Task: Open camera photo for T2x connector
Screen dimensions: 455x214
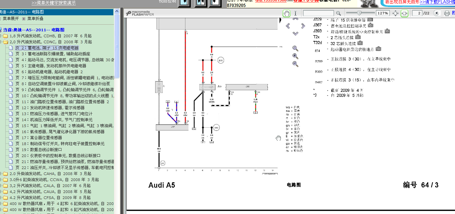Action: pos(358,37)
